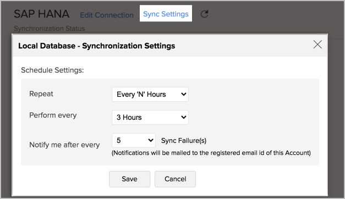This screenshot has width=345, height=199.
Task: Click the SAP HANA heading
Action: tap(42, 14)
